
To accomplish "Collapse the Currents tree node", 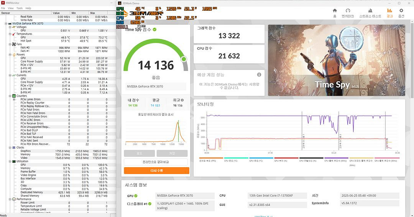I will click(10, 75).
